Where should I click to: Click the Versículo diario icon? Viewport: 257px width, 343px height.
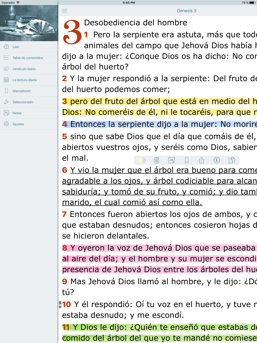[x=6, y=69]
